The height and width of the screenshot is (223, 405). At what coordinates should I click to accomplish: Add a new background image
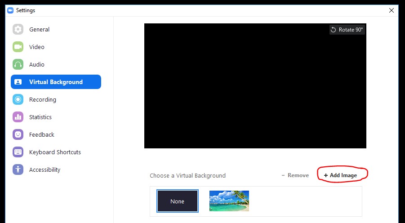coord(340,175)
